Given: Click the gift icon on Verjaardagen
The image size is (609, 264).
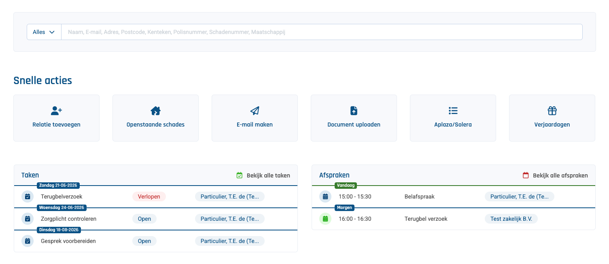Looking at the screenshot, I should click(x=552, y=110).
